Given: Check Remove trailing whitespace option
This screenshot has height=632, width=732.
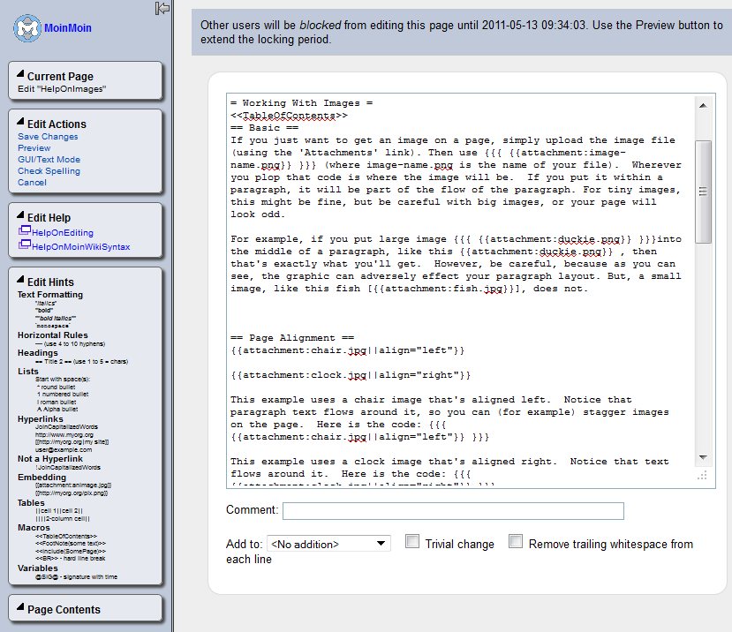Looking at the screenshot, I should [x=516, y=542].
